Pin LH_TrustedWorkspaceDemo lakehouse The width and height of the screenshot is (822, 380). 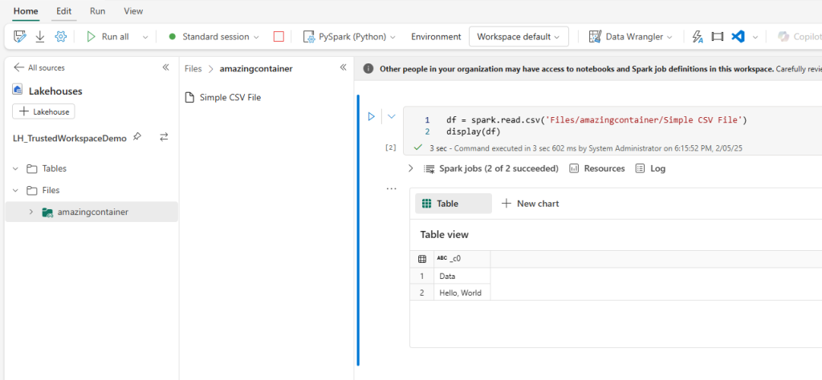pos(136,137)
